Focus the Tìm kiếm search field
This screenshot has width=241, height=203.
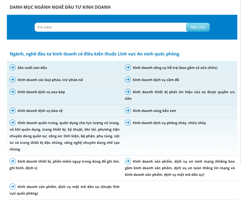(110, 27)
